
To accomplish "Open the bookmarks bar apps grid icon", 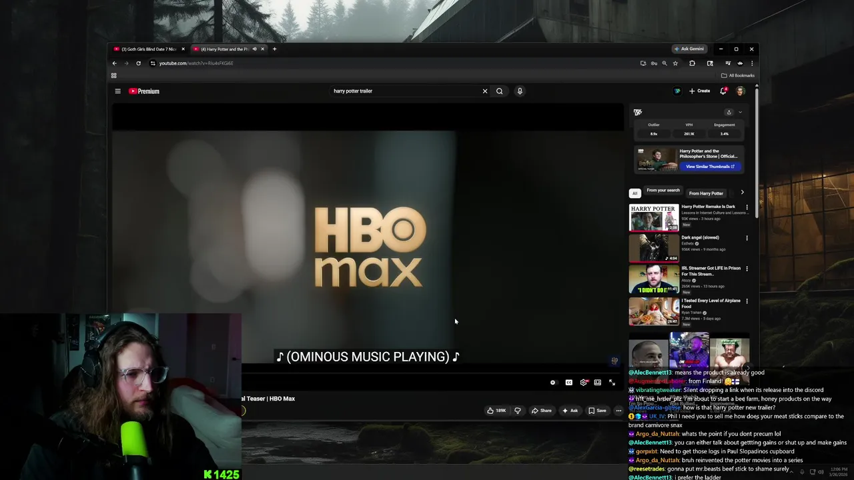I will point(113,75).
